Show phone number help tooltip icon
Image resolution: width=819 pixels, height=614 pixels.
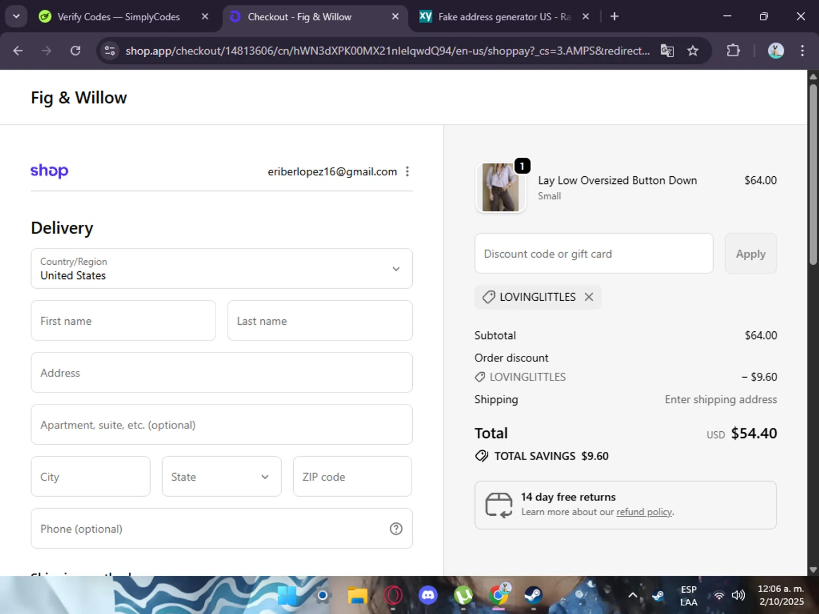[396, 528]
